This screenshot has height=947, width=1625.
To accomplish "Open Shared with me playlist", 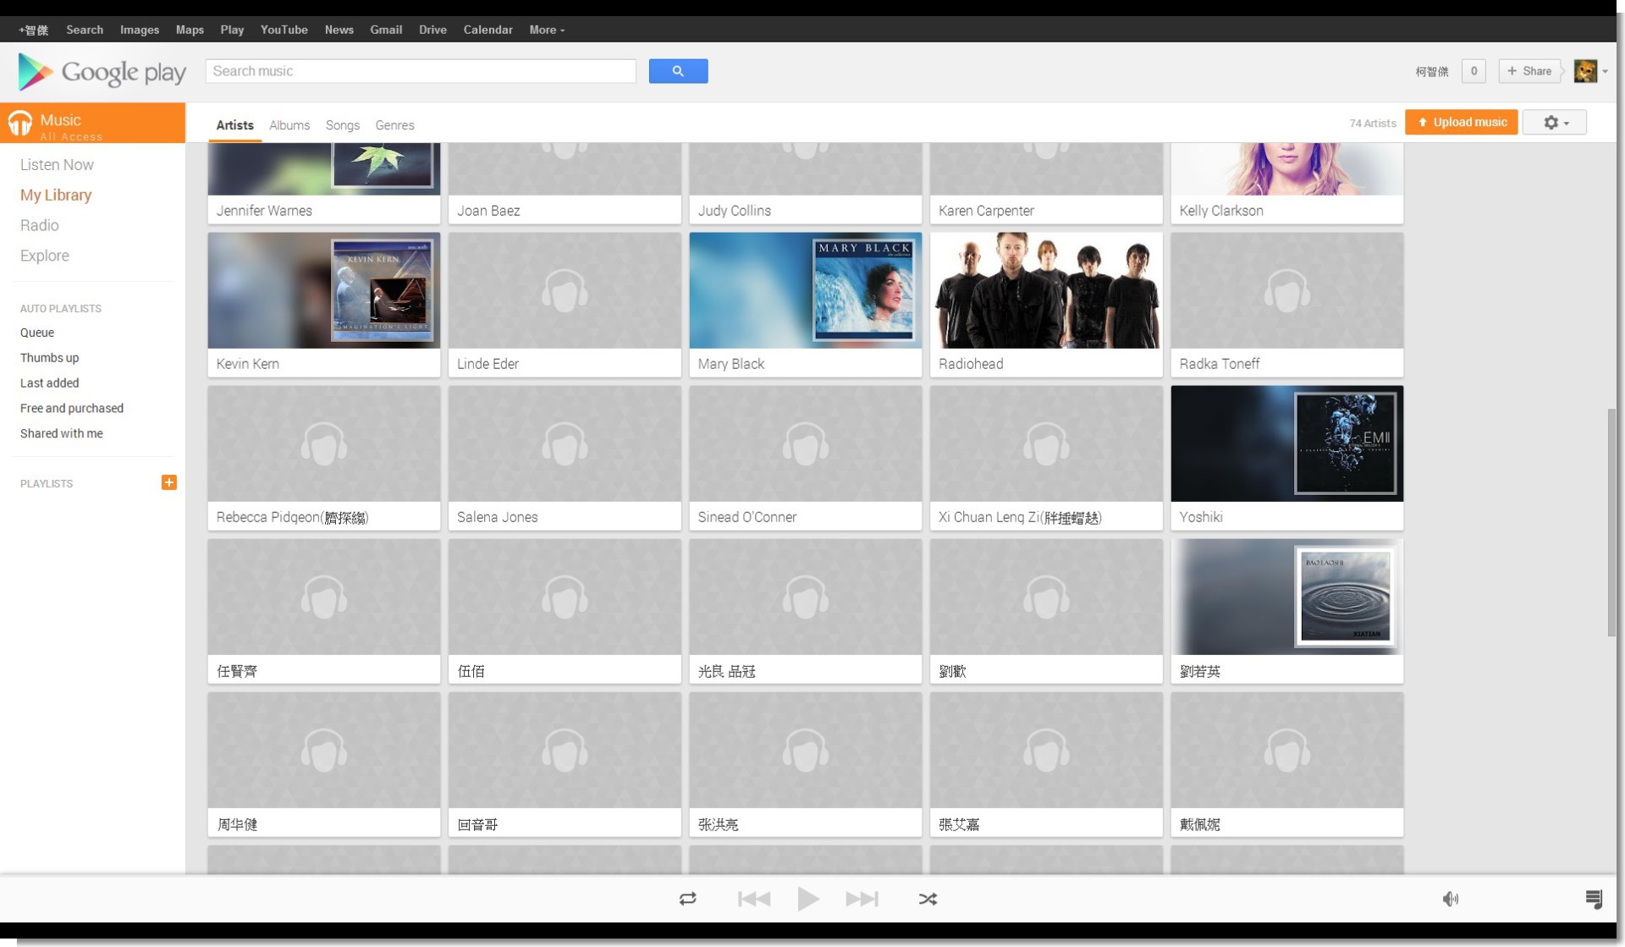I will pyautogui.click(x=62, y=434).
